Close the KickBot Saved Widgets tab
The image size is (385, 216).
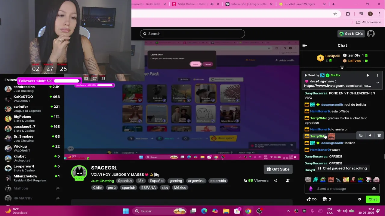[x=324, y=4]
